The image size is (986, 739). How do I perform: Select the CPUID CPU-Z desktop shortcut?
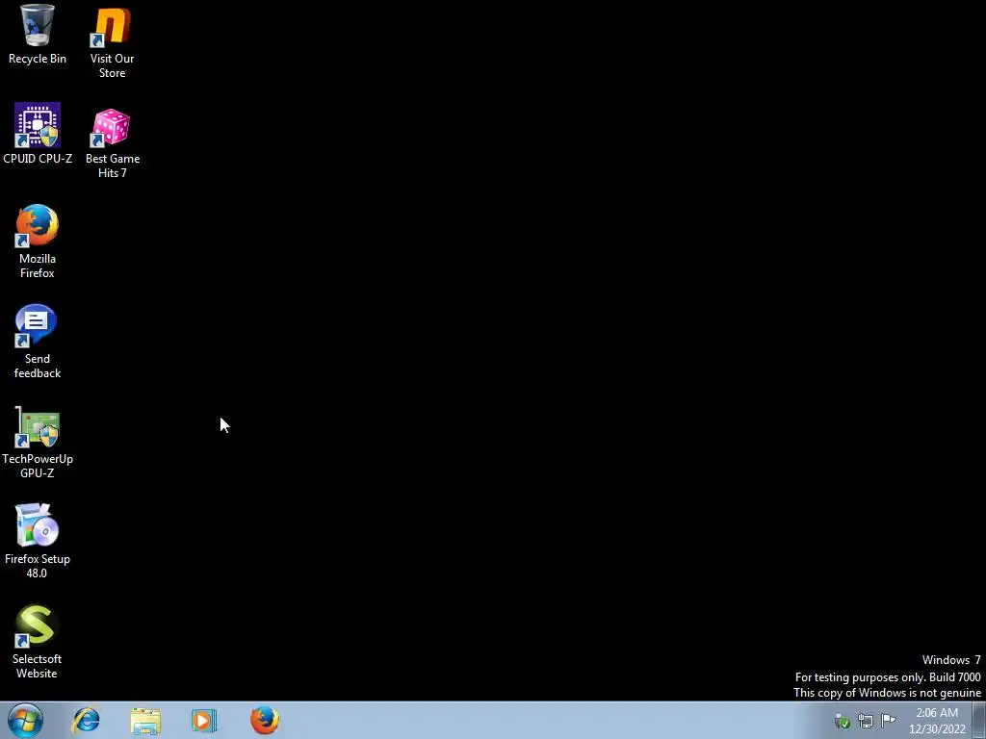pos(38,133)
